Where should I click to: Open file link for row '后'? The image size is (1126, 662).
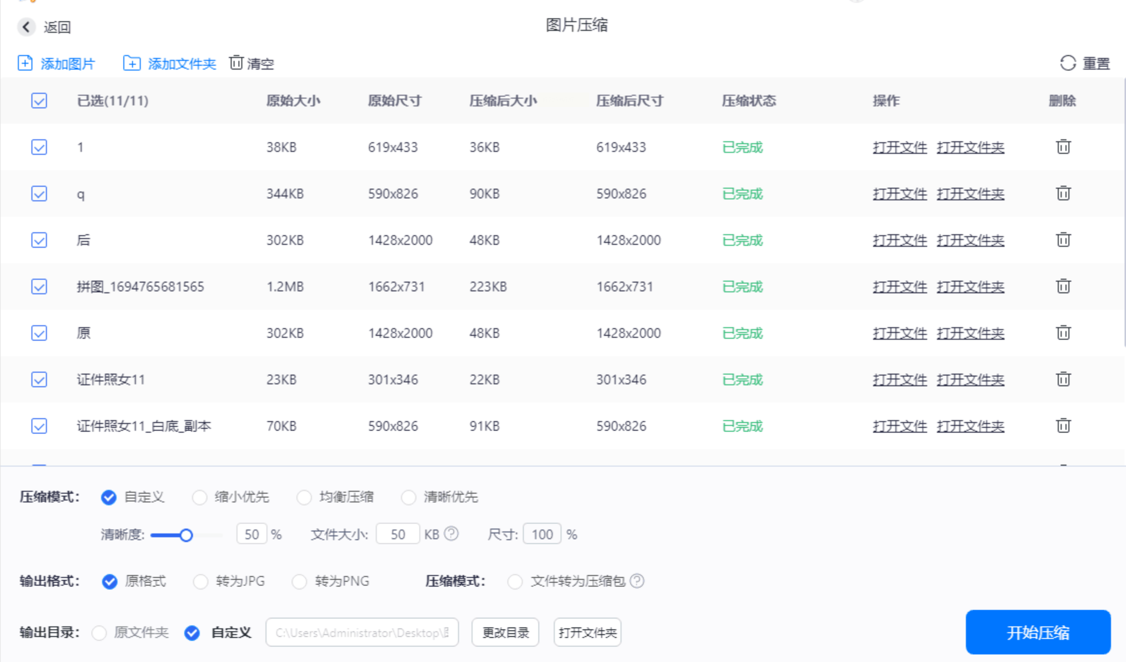coord(900,241)
